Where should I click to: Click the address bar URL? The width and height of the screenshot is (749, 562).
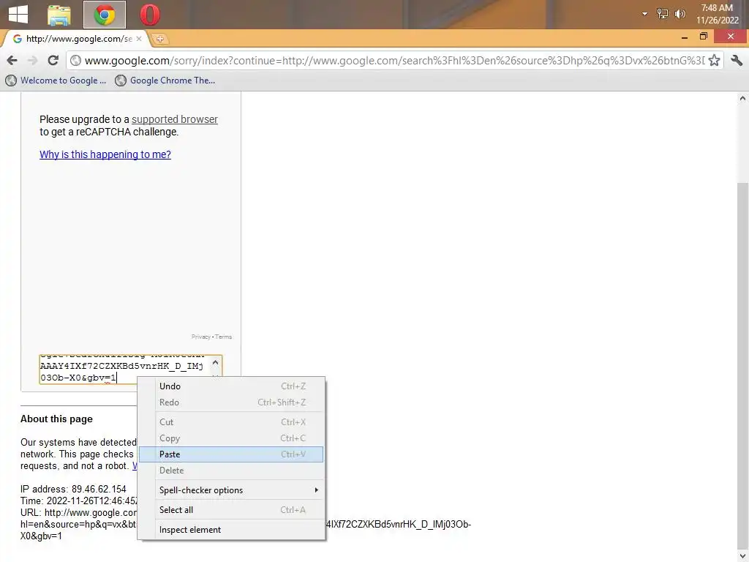point(394,61)
